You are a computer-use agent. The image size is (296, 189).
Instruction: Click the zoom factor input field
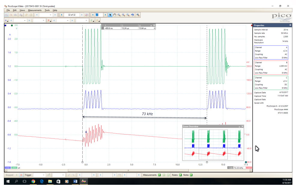(x=99, y=15)
